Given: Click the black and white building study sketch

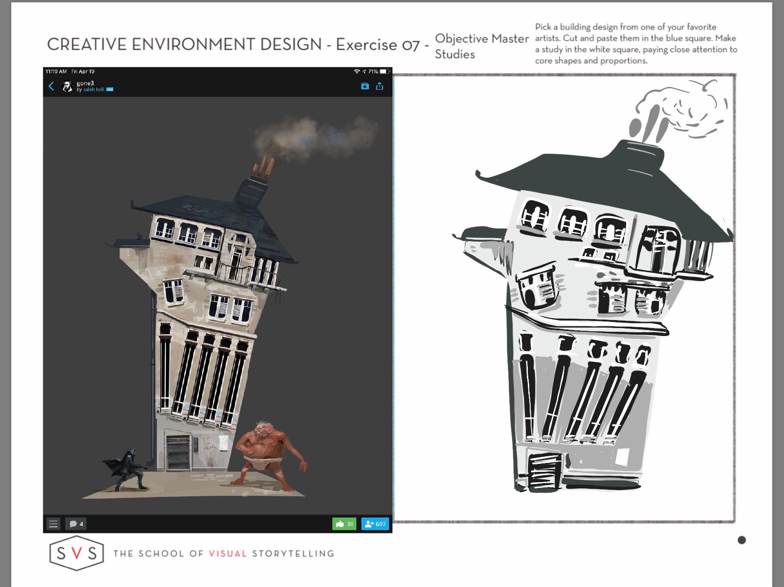Looking at the screenshot, I should [592, 287].
